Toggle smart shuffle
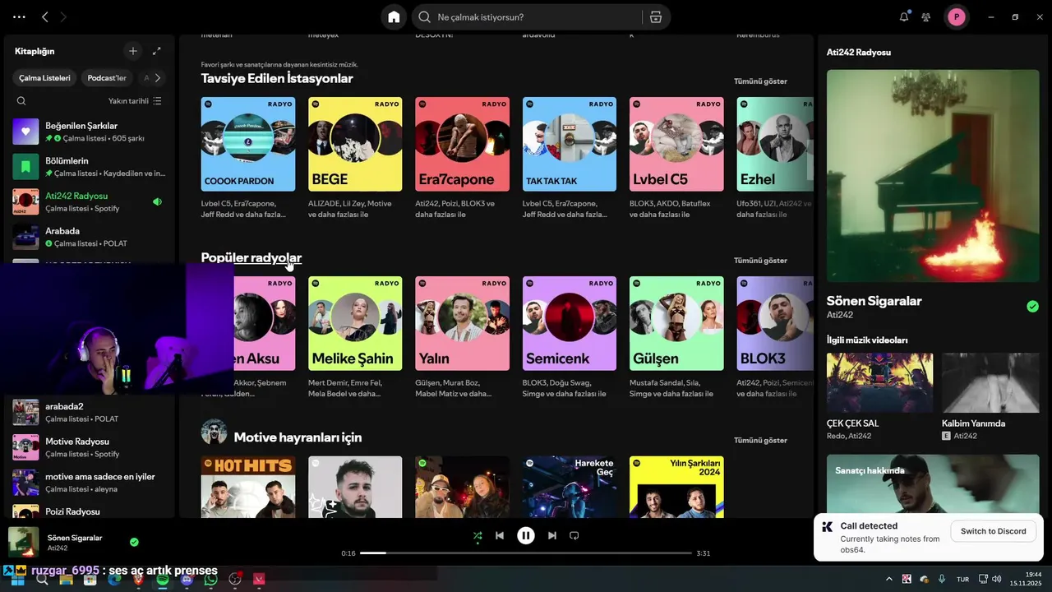 pyautogui.click(x=478, y=535)
